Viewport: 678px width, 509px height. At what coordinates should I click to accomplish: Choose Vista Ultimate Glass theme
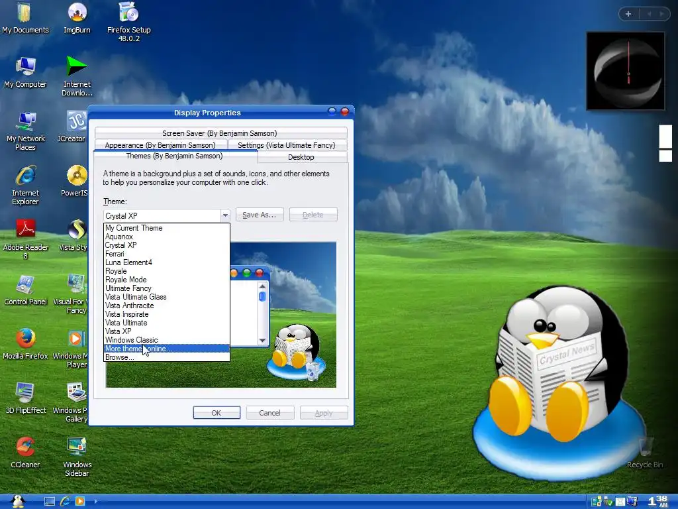pos(167,297)
